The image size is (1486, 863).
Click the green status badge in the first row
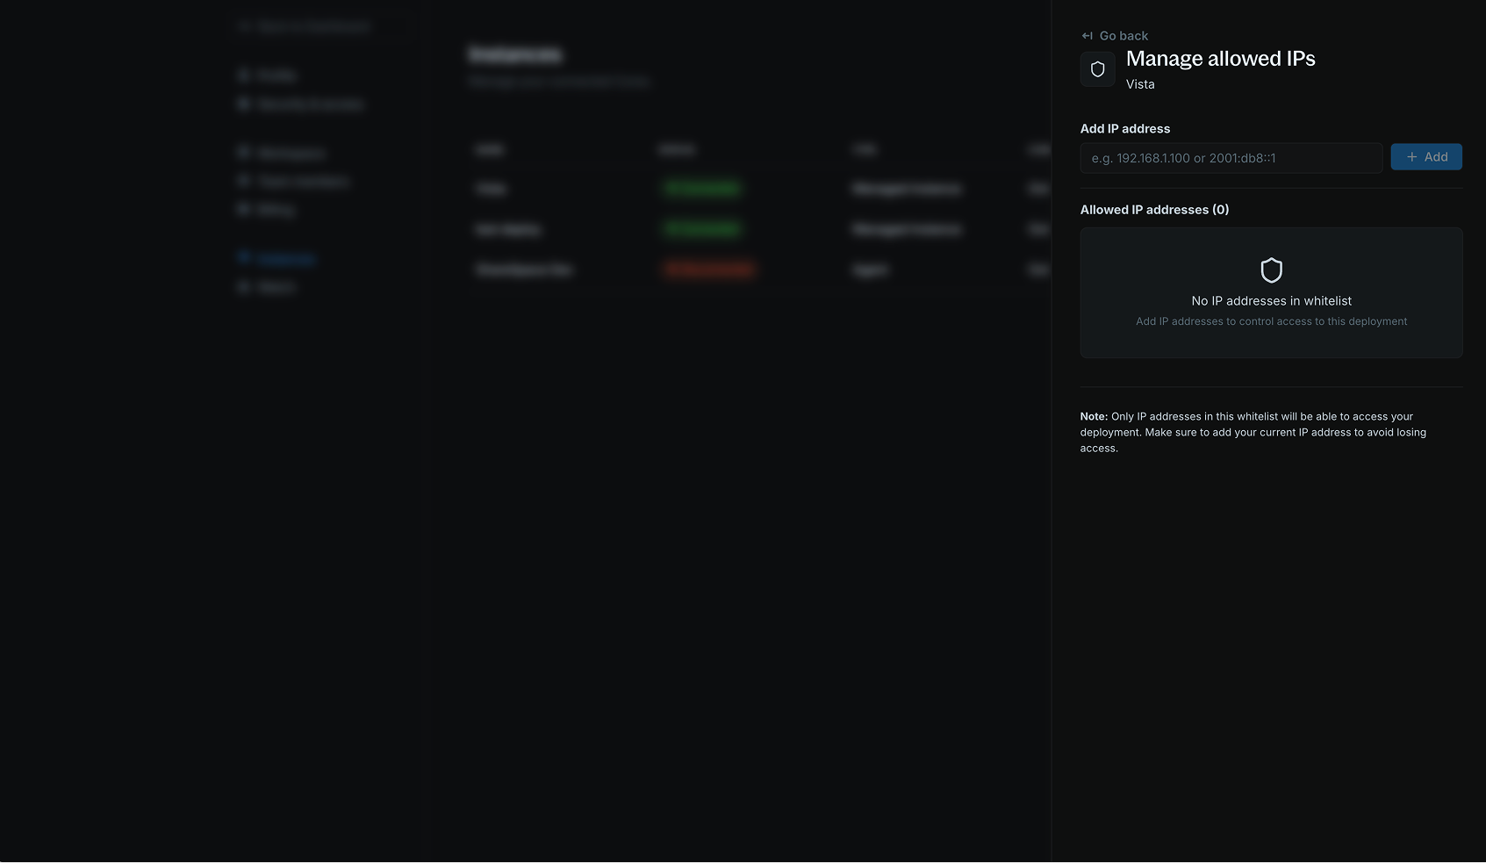[x=700, y=188]
